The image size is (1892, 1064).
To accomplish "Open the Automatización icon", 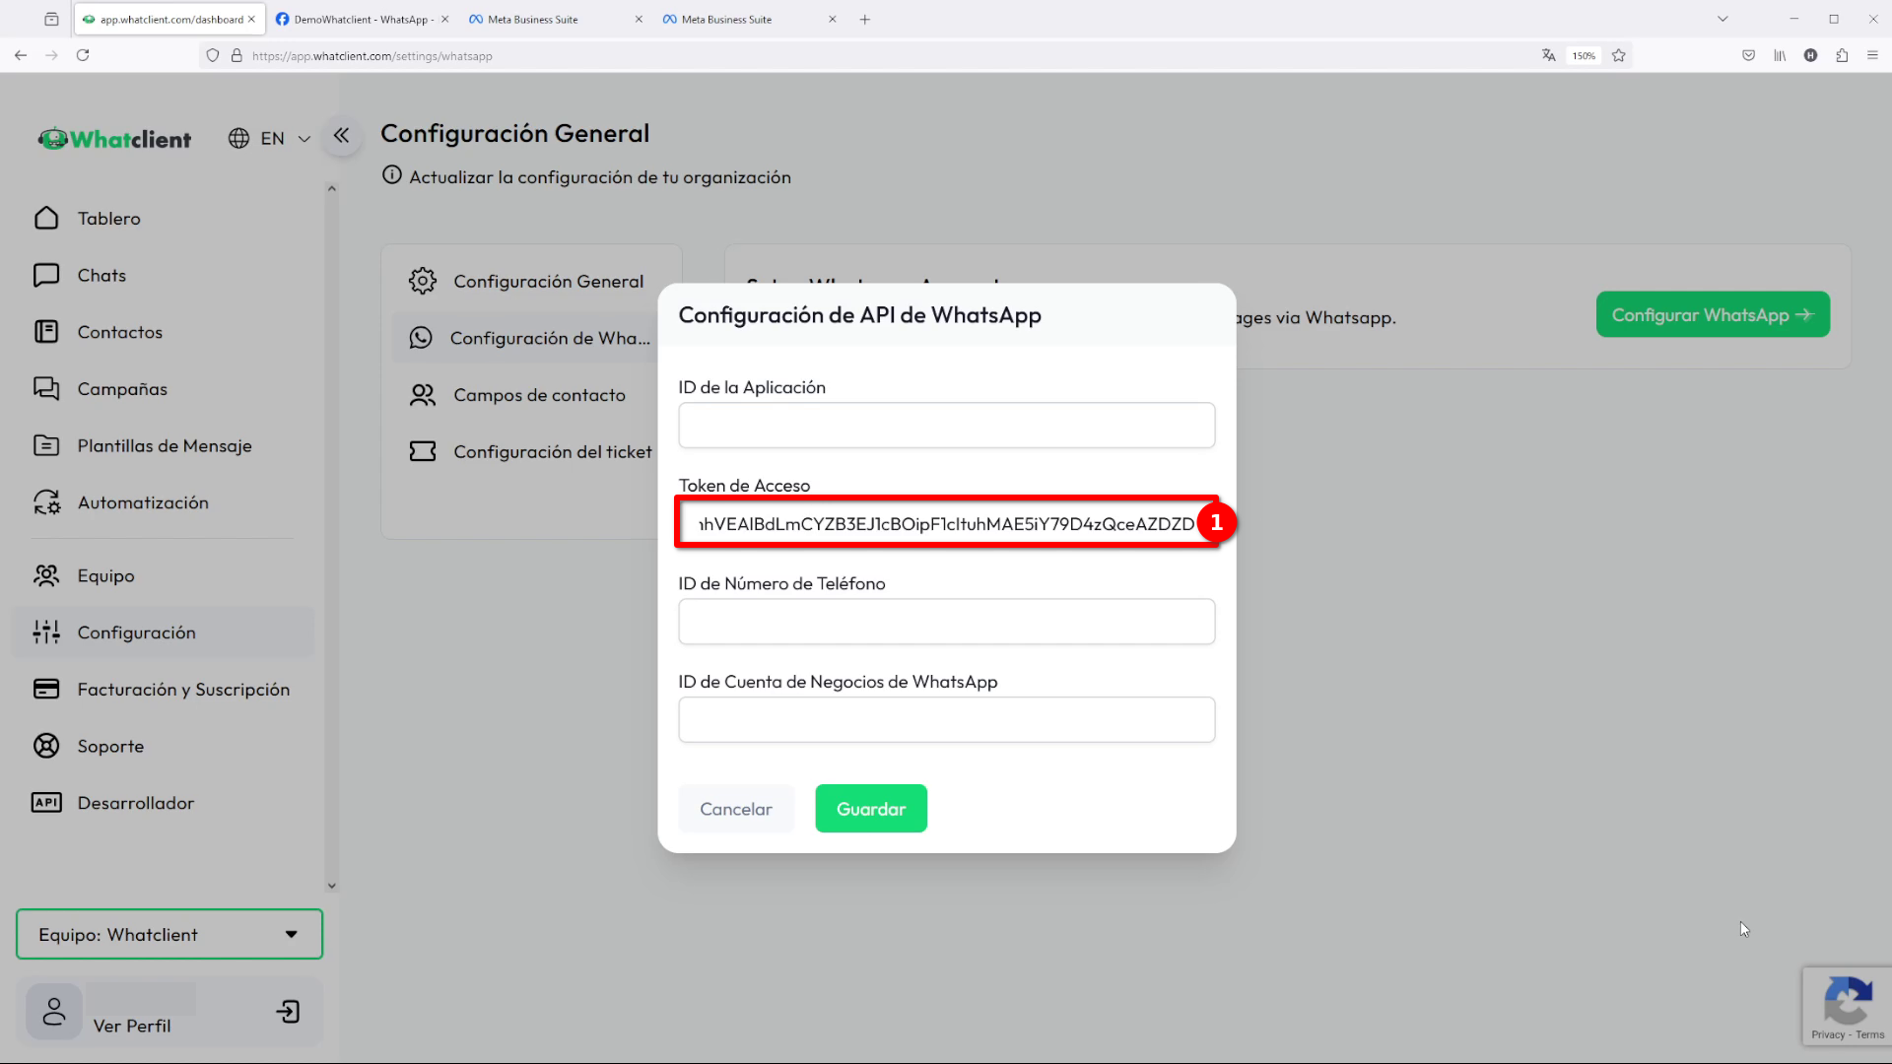I will coord(46,502).
